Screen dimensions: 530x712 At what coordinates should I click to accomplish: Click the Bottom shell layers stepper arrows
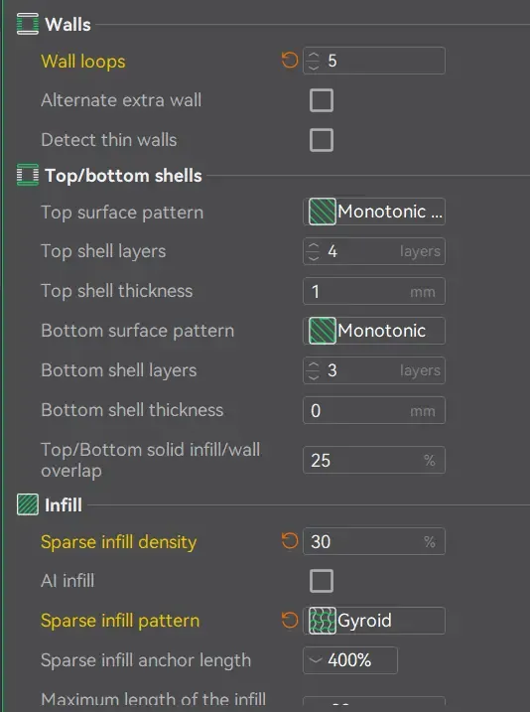(314, 370)
